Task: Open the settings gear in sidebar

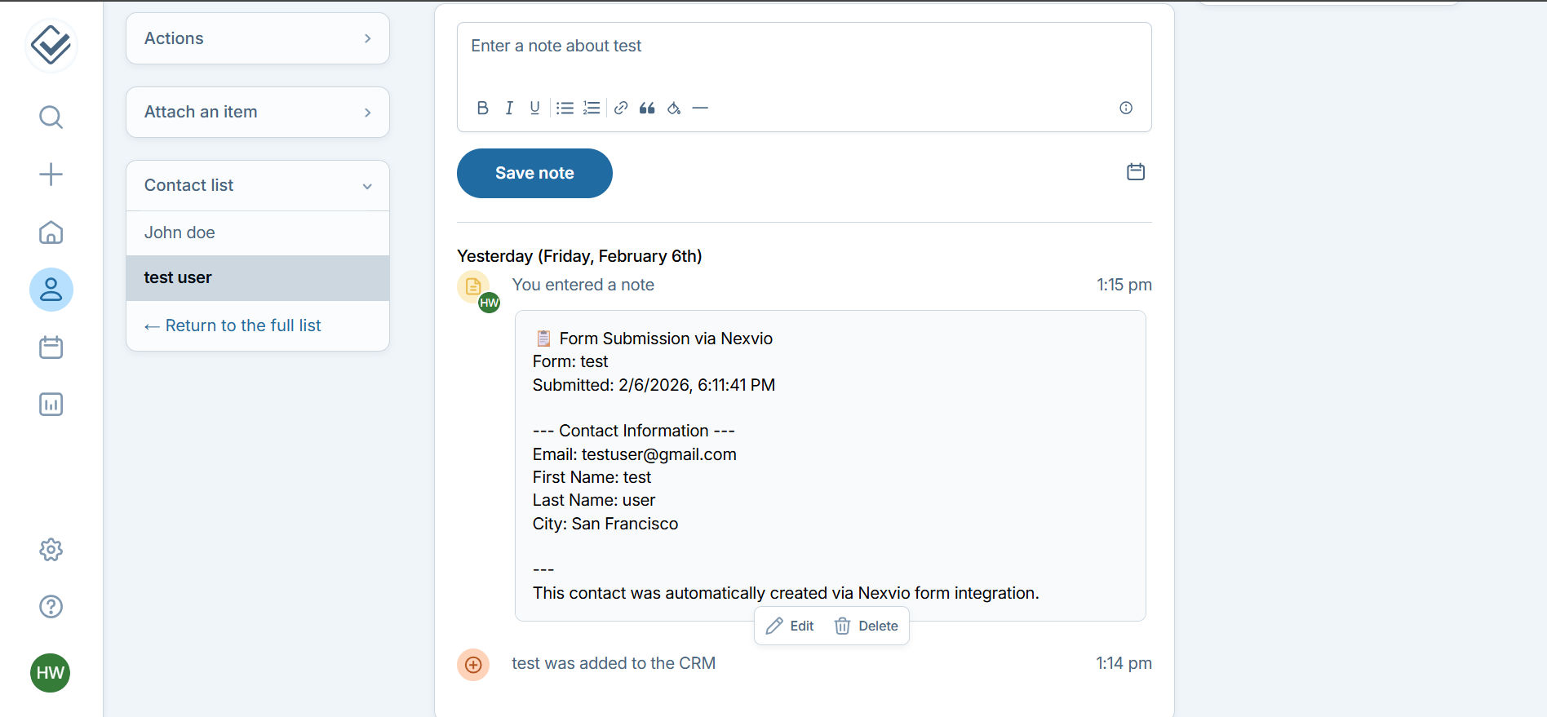Action: click(x=51, y=550)
